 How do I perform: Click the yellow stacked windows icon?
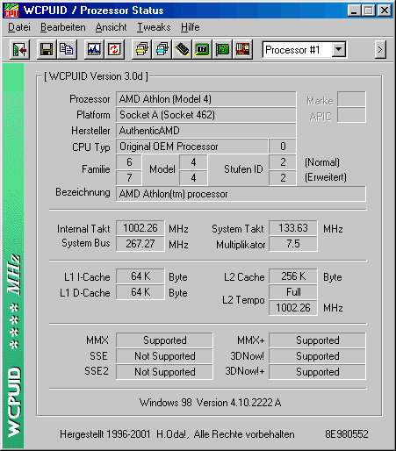click(x=141, y=50)
